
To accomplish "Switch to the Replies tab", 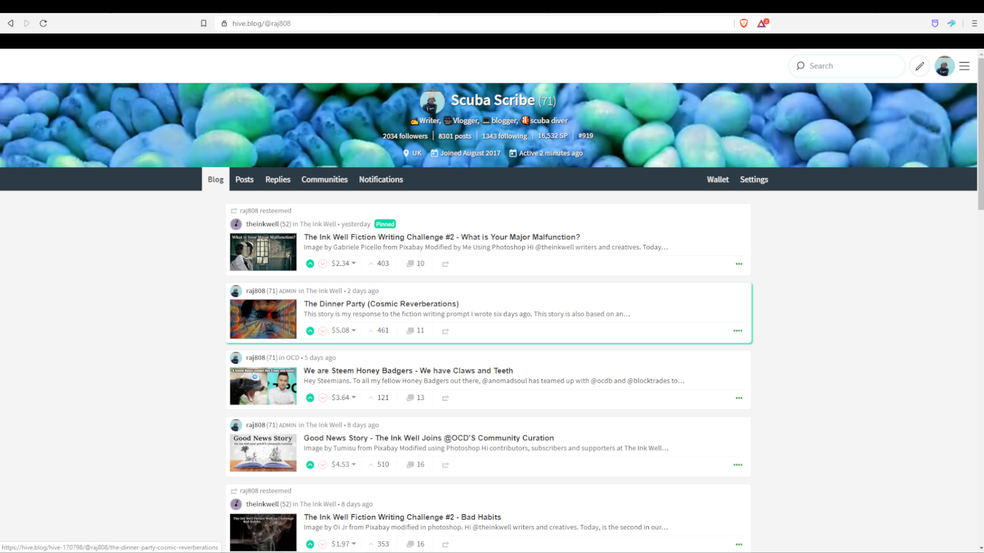I will click(277, 179).
